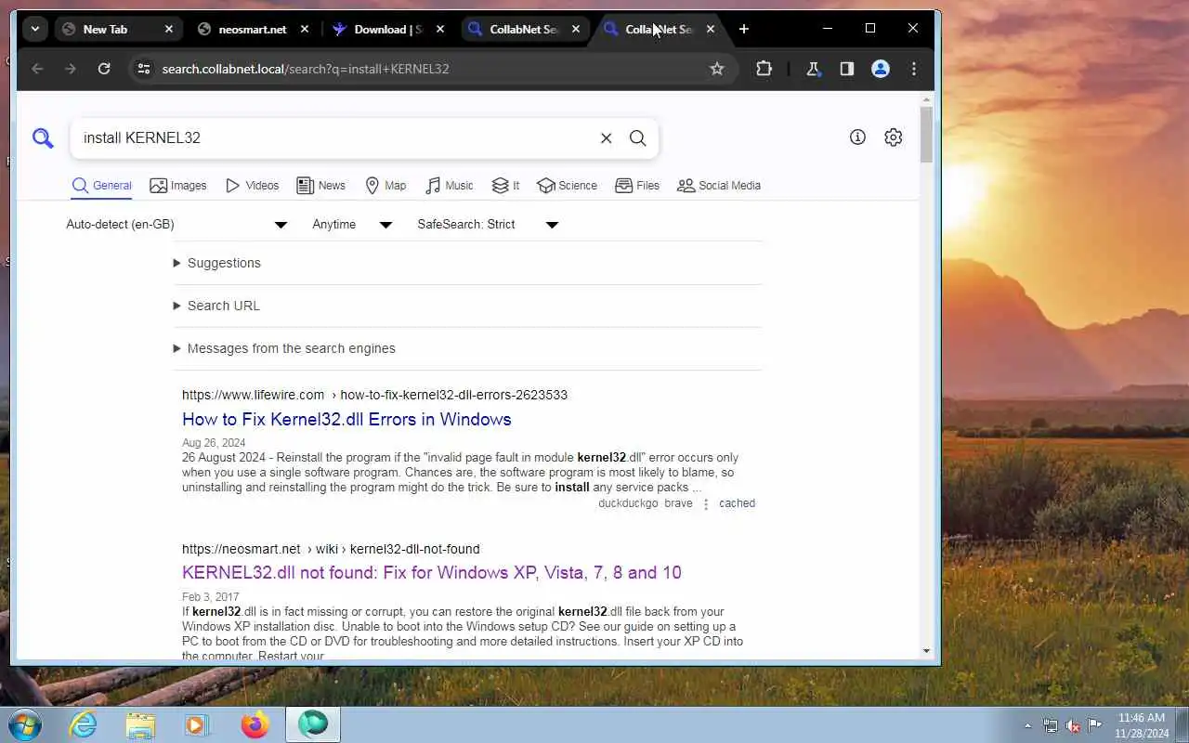
Task: Switch to the neosmart.net tab
Action: pyautogui.click(x=252, y=29)
